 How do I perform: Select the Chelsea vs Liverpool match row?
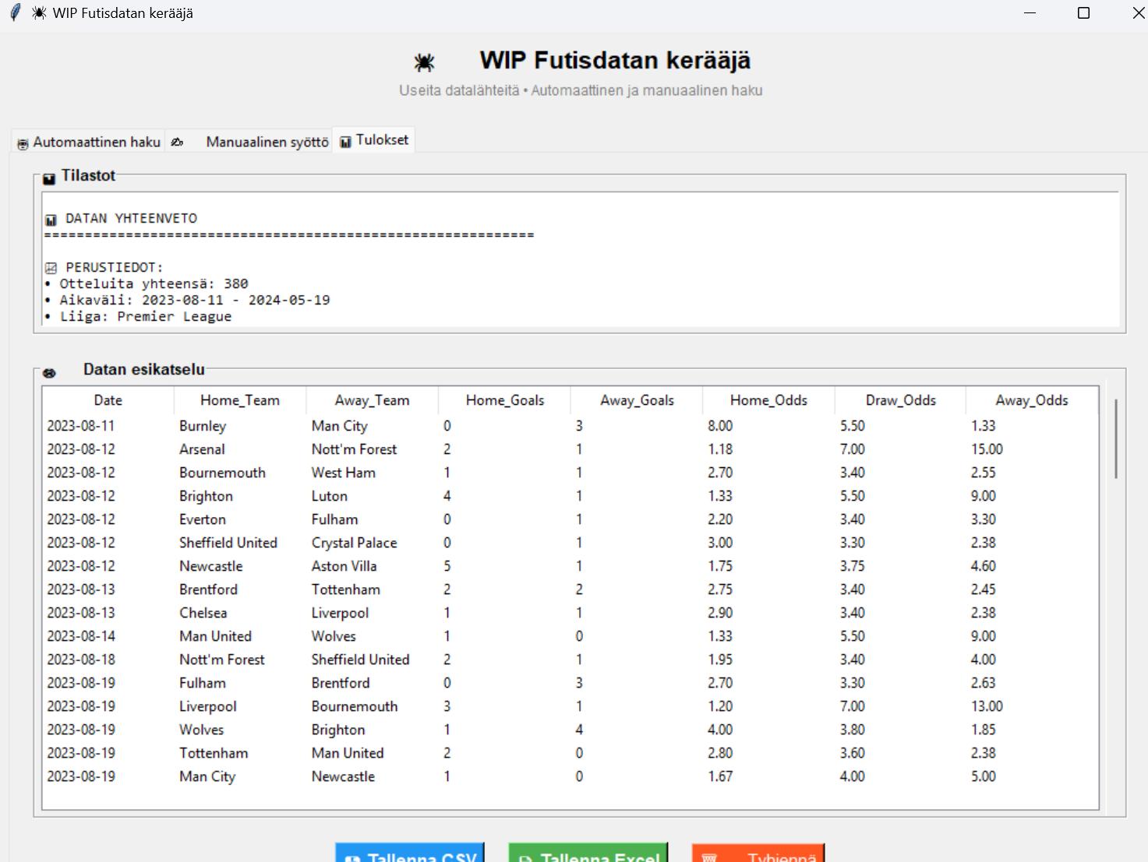click(312, 613)
